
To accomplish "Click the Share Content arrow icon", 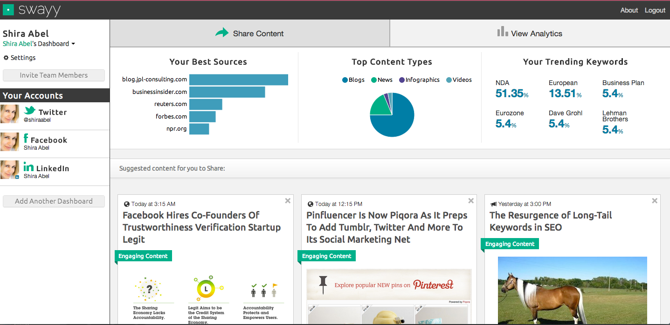I will [x=222, y=33].
